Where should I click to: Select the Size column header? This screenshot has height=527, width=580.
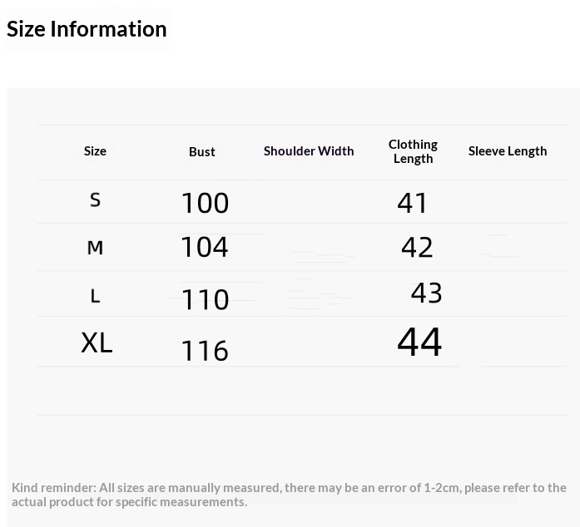click(x=95, y=151)
